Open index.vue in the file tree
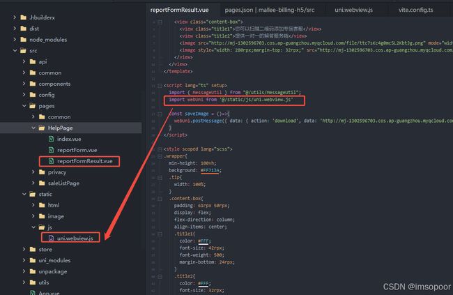The height and width of the screenshot is (295, 453). coord(69,139)
